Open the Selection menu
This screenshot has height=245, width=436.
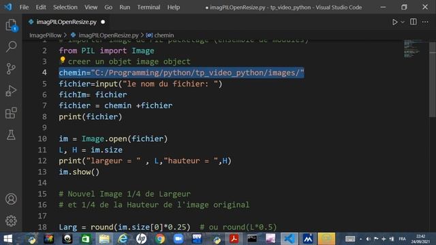65,7
